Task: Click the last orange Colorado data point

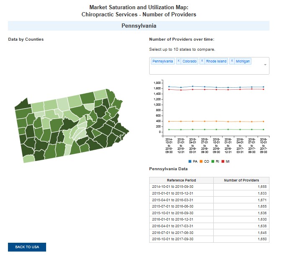Action: (263, 121)
